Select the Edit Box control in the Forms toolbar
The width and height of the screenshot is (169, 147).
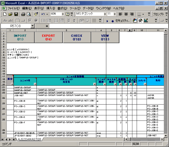(x=10, y=20)
